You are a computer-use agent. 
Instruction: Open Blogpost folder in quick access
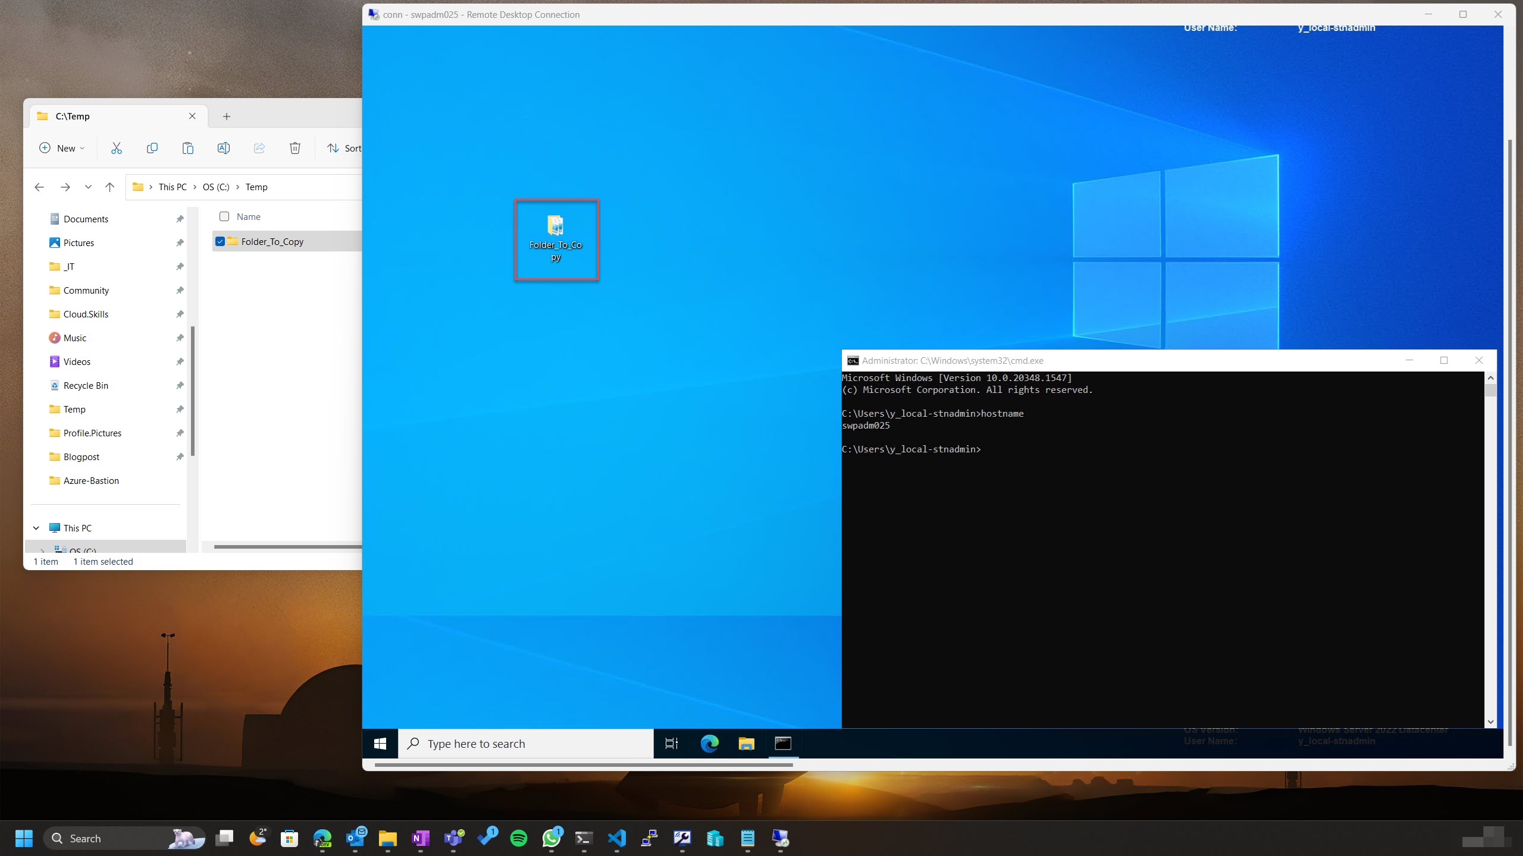click(x=82, y=457)
